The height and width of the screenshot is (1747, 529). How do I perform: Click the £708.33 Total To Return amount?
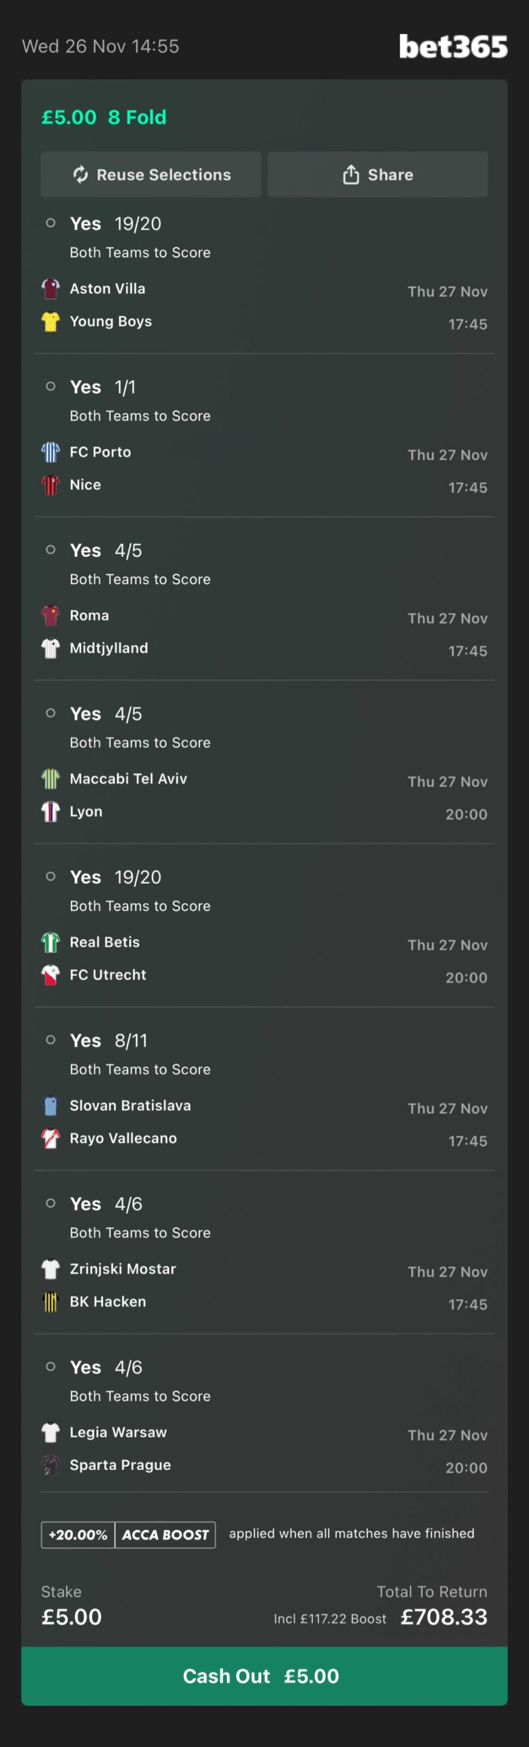click(444, 1617)
